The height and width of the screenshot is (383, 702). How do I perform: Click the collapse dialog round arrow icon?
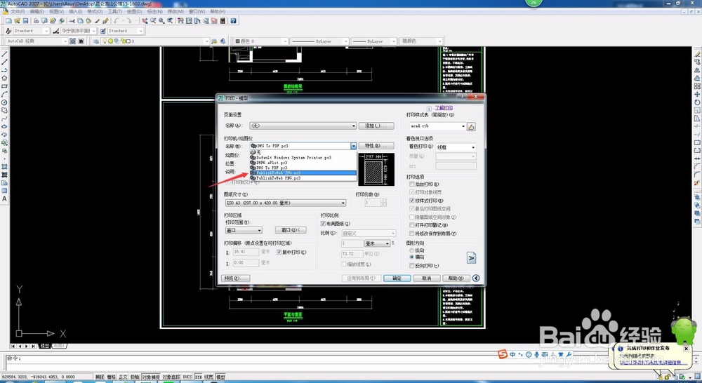click(x=476, y=278)
